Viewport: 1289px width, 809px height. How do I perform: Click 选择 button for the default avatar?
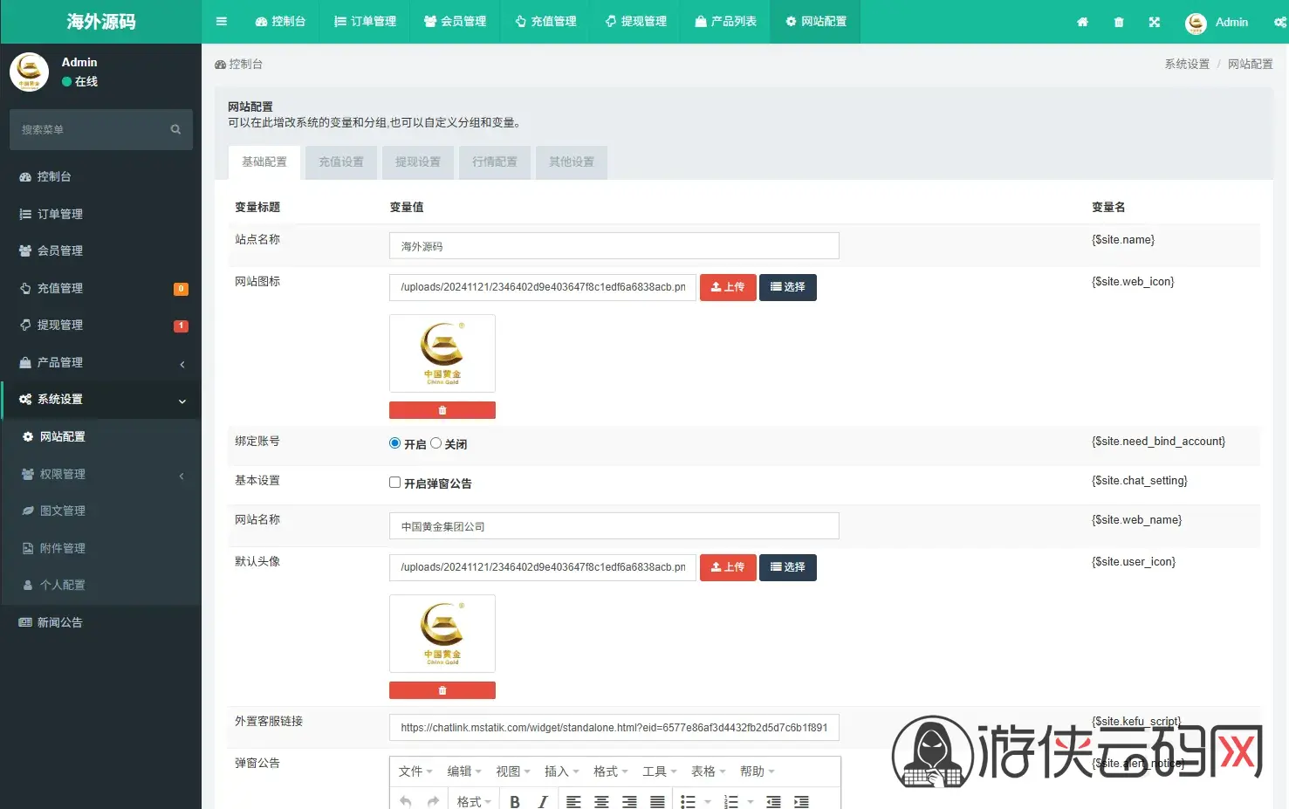(x=788, y=567)
